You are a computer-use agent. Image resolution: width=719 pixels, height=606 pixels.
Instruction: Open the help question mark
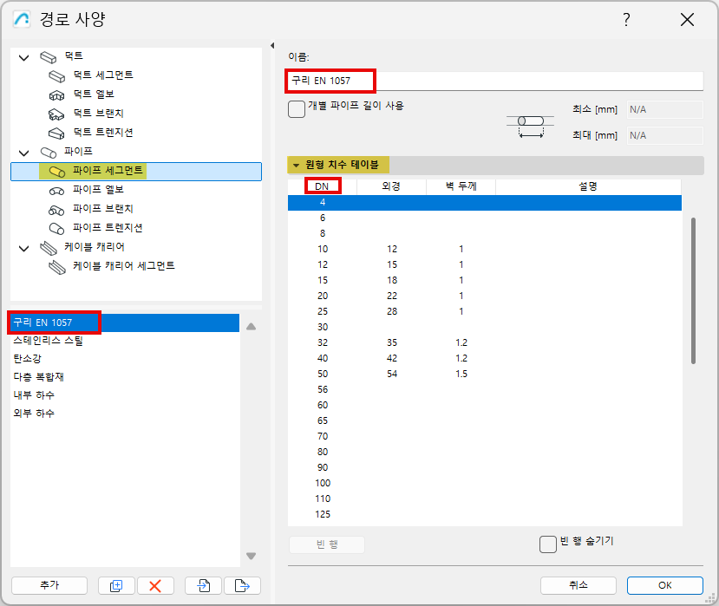pyautogui.click(x=626, y=20)
